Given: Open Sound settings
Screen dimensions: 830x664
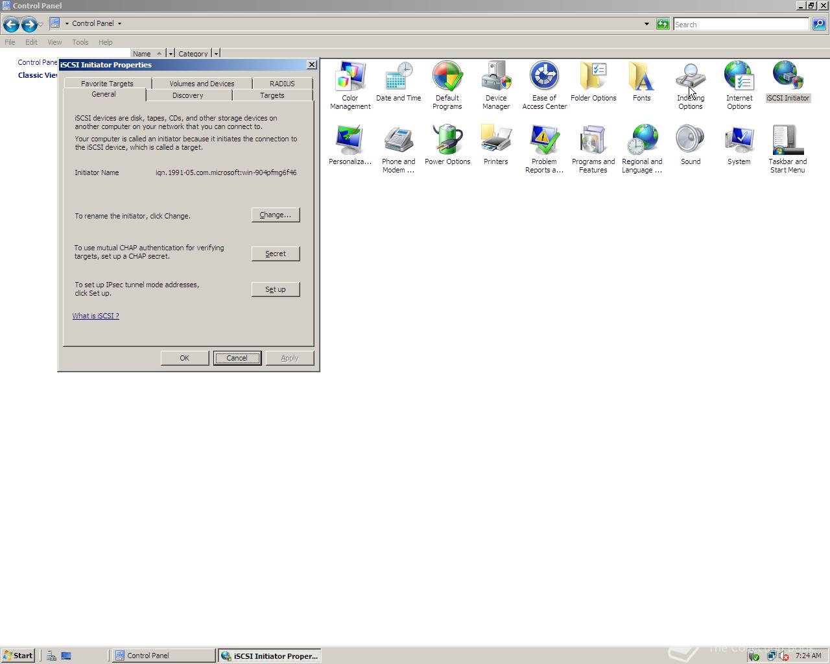Looking at the screenshot, I should click(x=691, y=145).
